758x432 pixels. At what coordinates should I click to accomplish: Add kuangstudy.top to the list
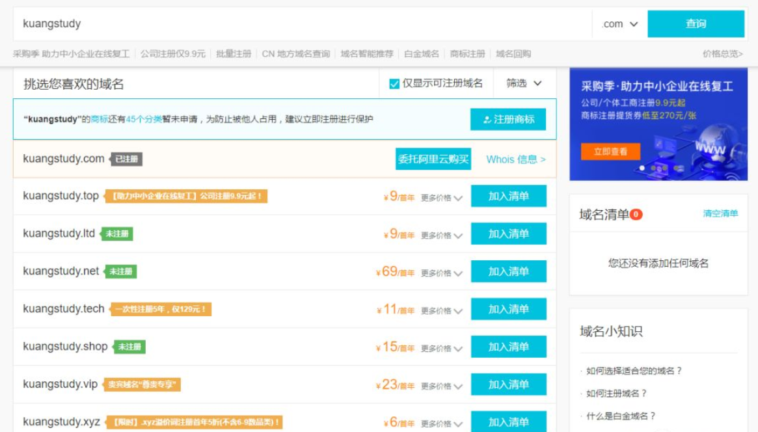click(x=508, y=196)
